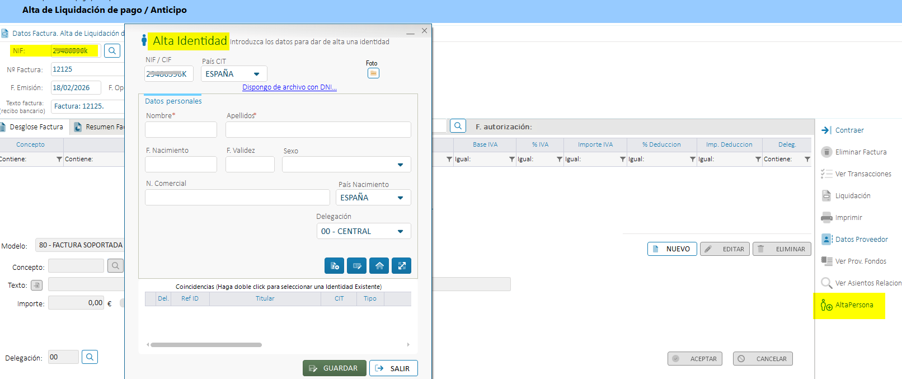The height and width of the screenshot is (379, 902).
Task: Click the document with plus icon button
Action: [334, 266]
